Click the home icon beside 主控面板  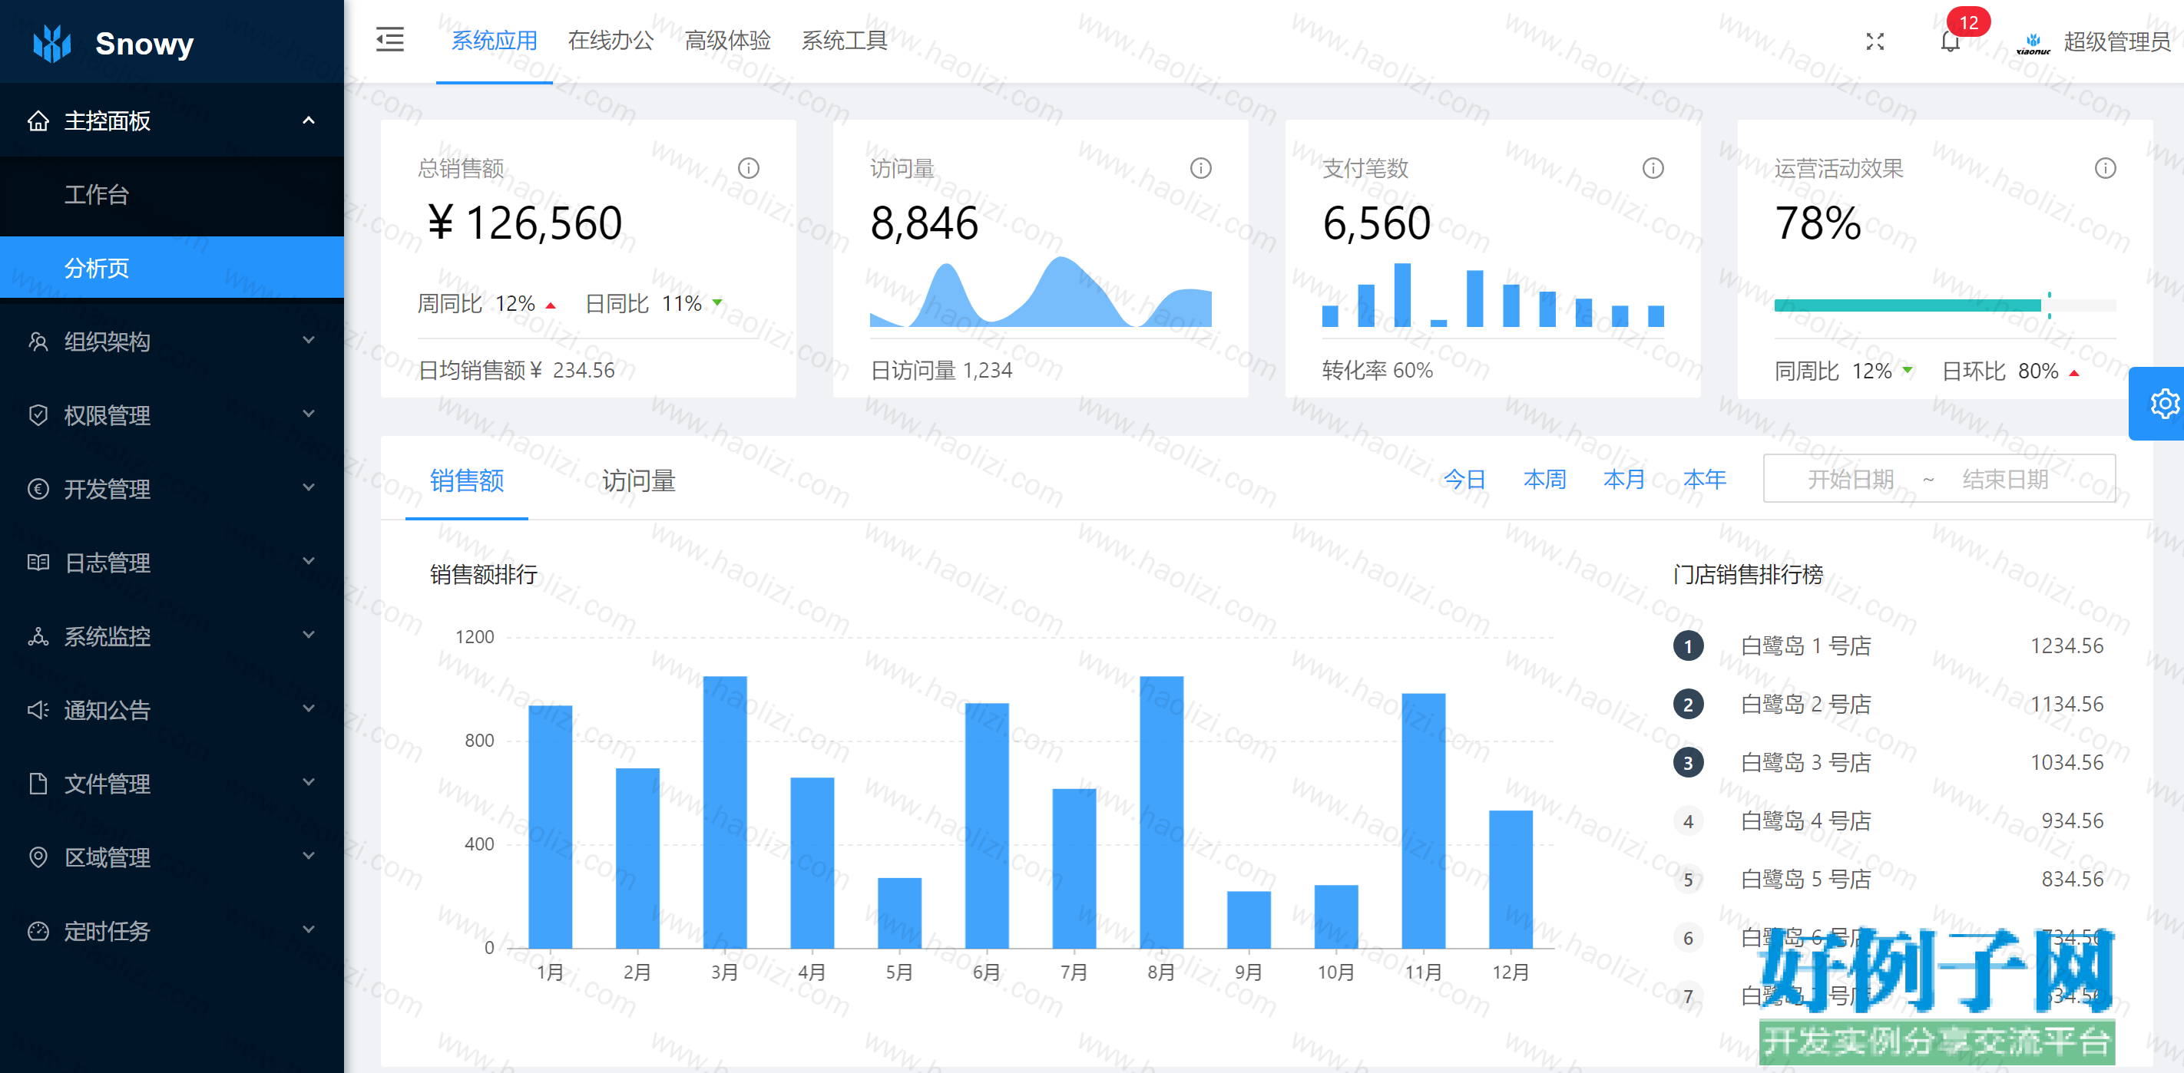coord(38,121)
